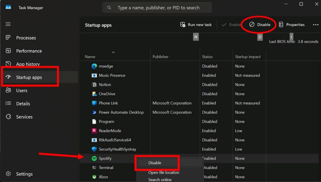Open the Services page
Screen dimensions: 321x182
[x=24, y=117]
